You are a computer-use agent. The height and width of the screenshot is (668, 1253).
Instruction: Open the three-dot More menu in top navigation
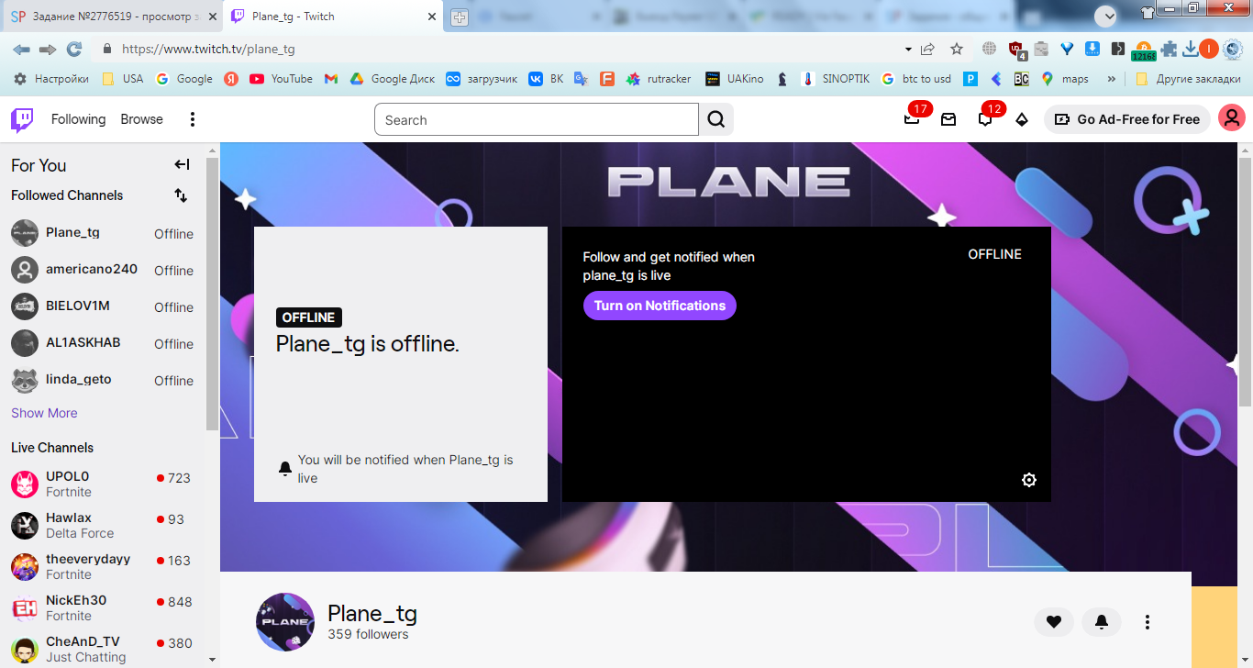coord(193,119)
